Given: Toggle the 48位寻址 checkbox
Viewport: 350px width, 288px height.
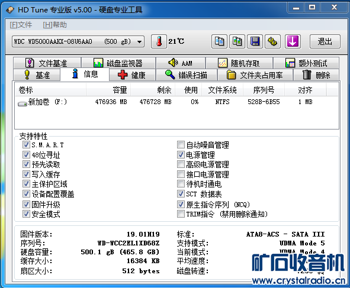Looking at the screenshot, I should tap(26, 154).
